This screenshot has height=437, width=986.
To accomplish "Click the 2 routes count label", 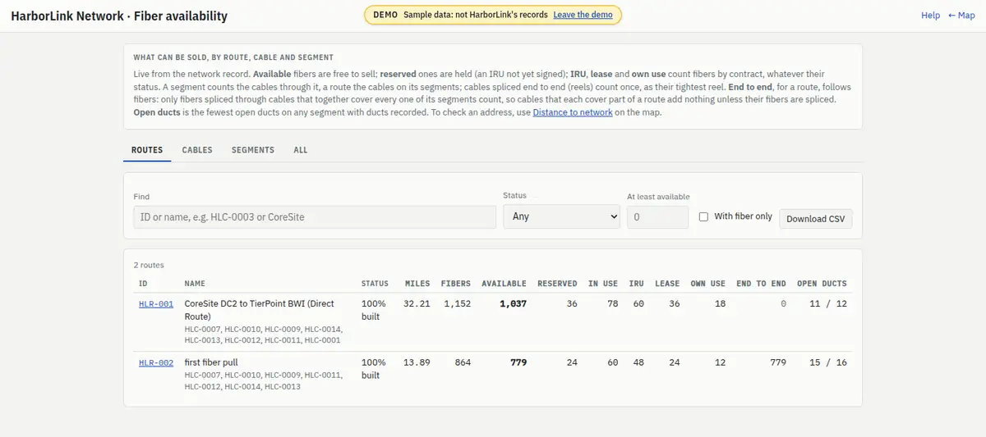I will 149,266.
